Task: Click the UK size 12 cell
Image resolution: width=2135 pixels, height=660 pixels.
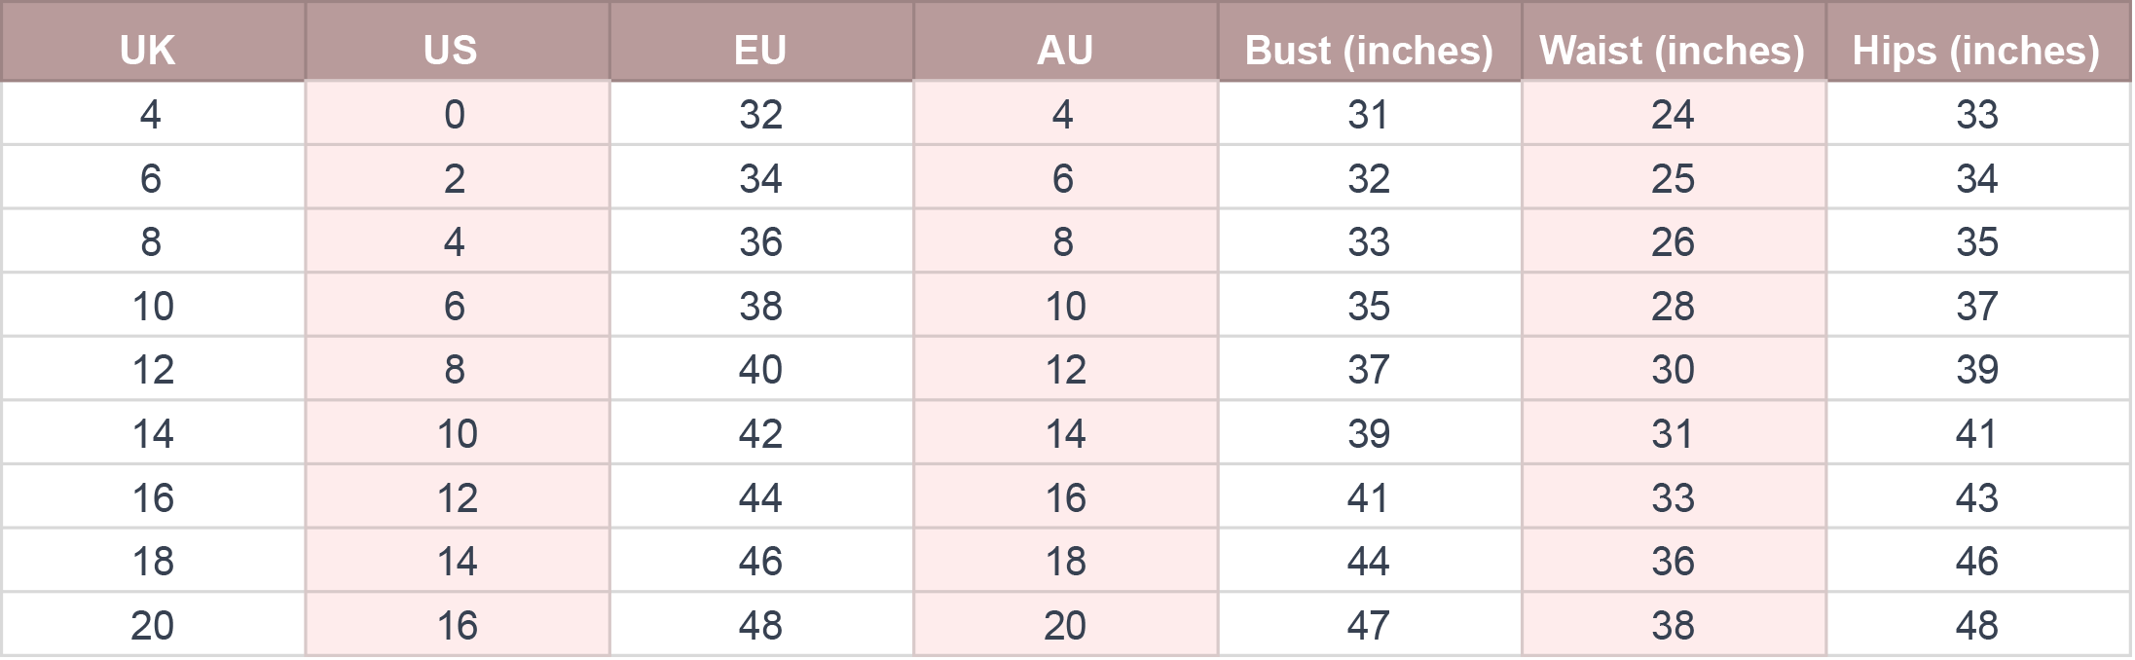Action: (x=153, y=369)
